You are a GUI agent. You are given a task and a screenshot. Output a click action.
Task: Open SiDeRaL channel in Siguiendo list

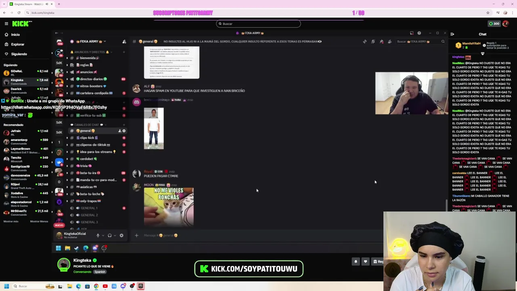(x=26, y=73)
